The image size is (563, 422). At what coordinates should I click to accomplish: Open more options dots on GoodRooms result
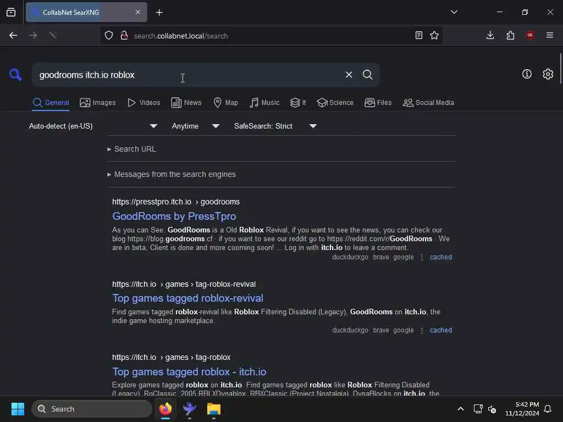(422, 257)
